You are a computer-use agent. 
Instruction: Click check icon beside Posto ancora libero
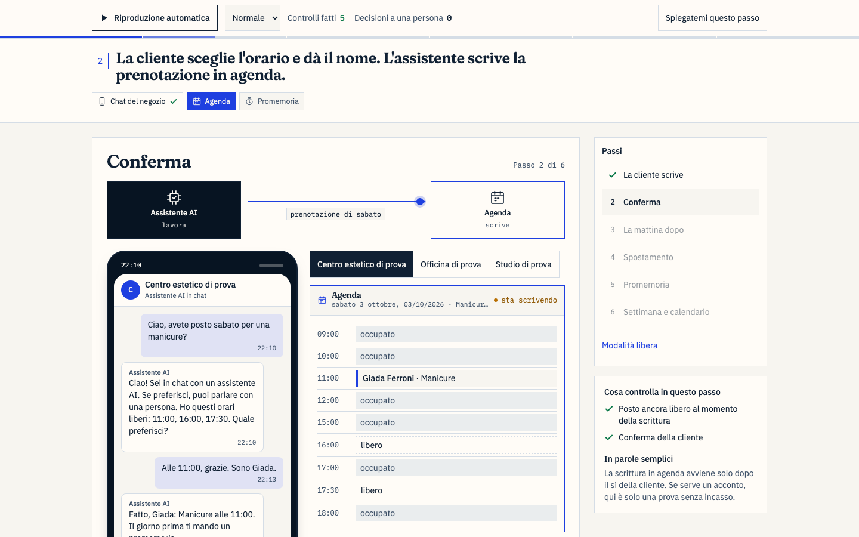pos(609,409)
